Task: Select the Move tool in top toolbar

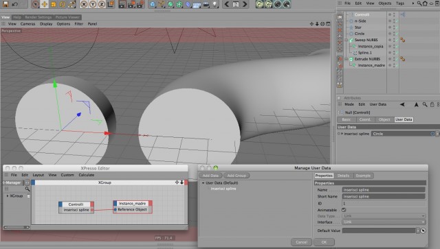Action: pos(44,4)
